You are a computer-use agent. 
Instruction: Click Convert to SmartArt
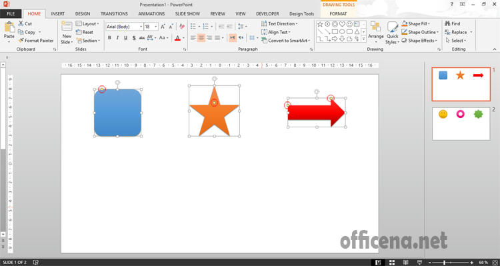point(285,41)
